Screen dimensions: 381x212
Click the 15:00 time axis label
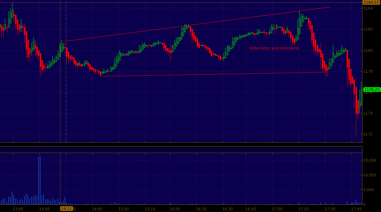point(124,209)
